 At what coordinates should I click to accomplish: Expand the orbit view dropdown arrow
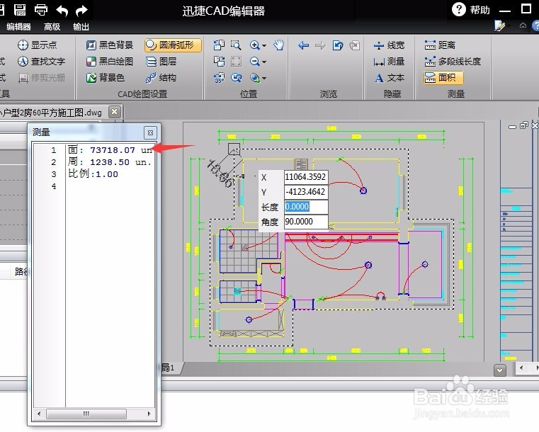[x=264, y=79]
